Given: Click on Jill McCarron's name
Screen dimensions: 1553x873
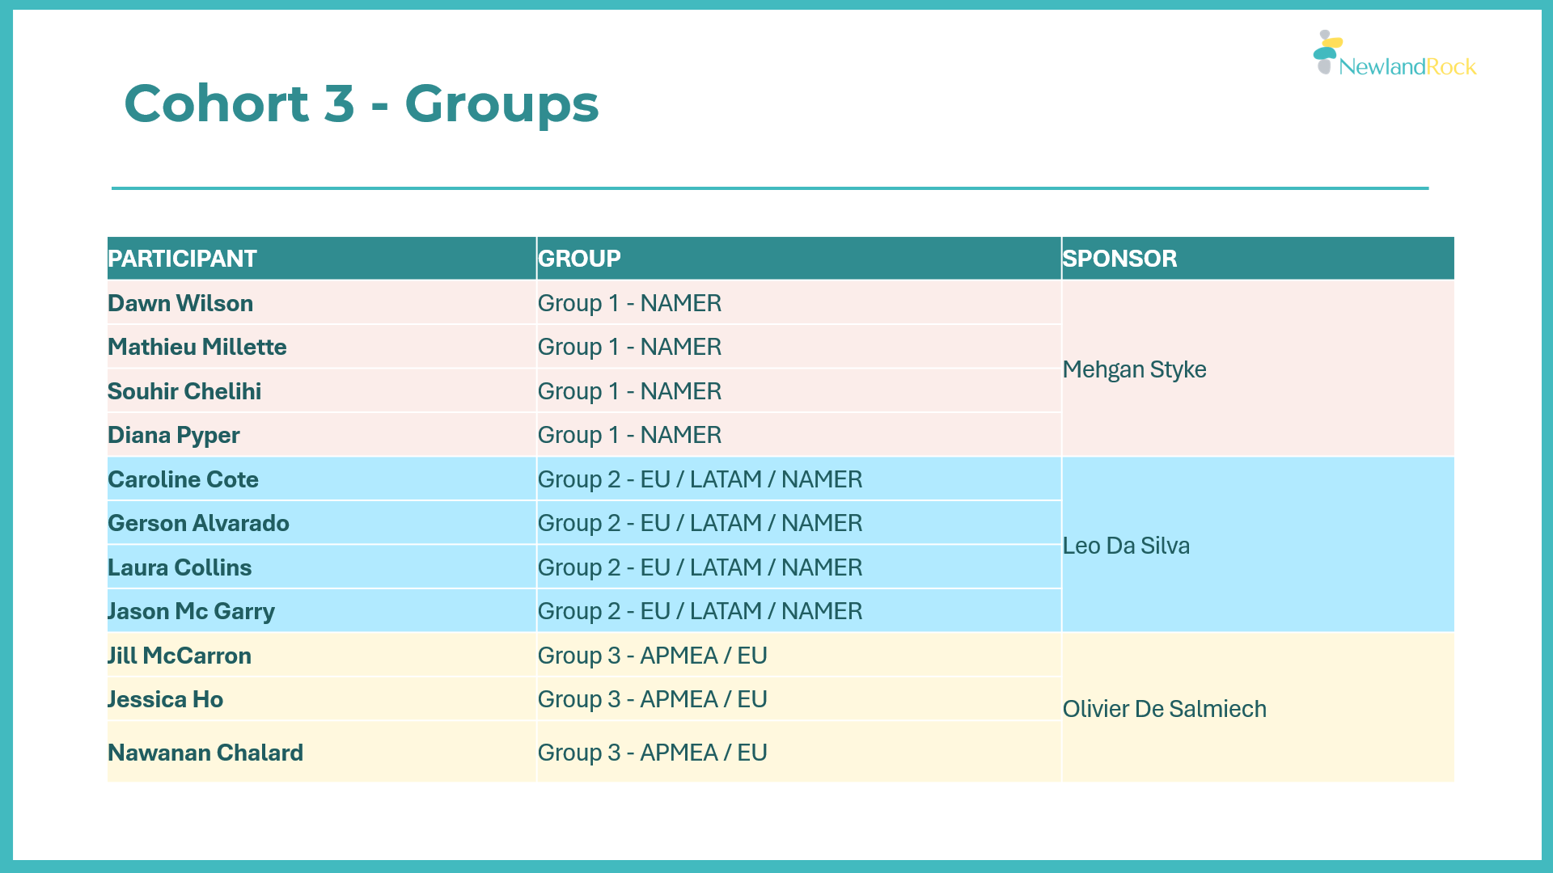Looking at the screenshot, I should pos(180,656).
